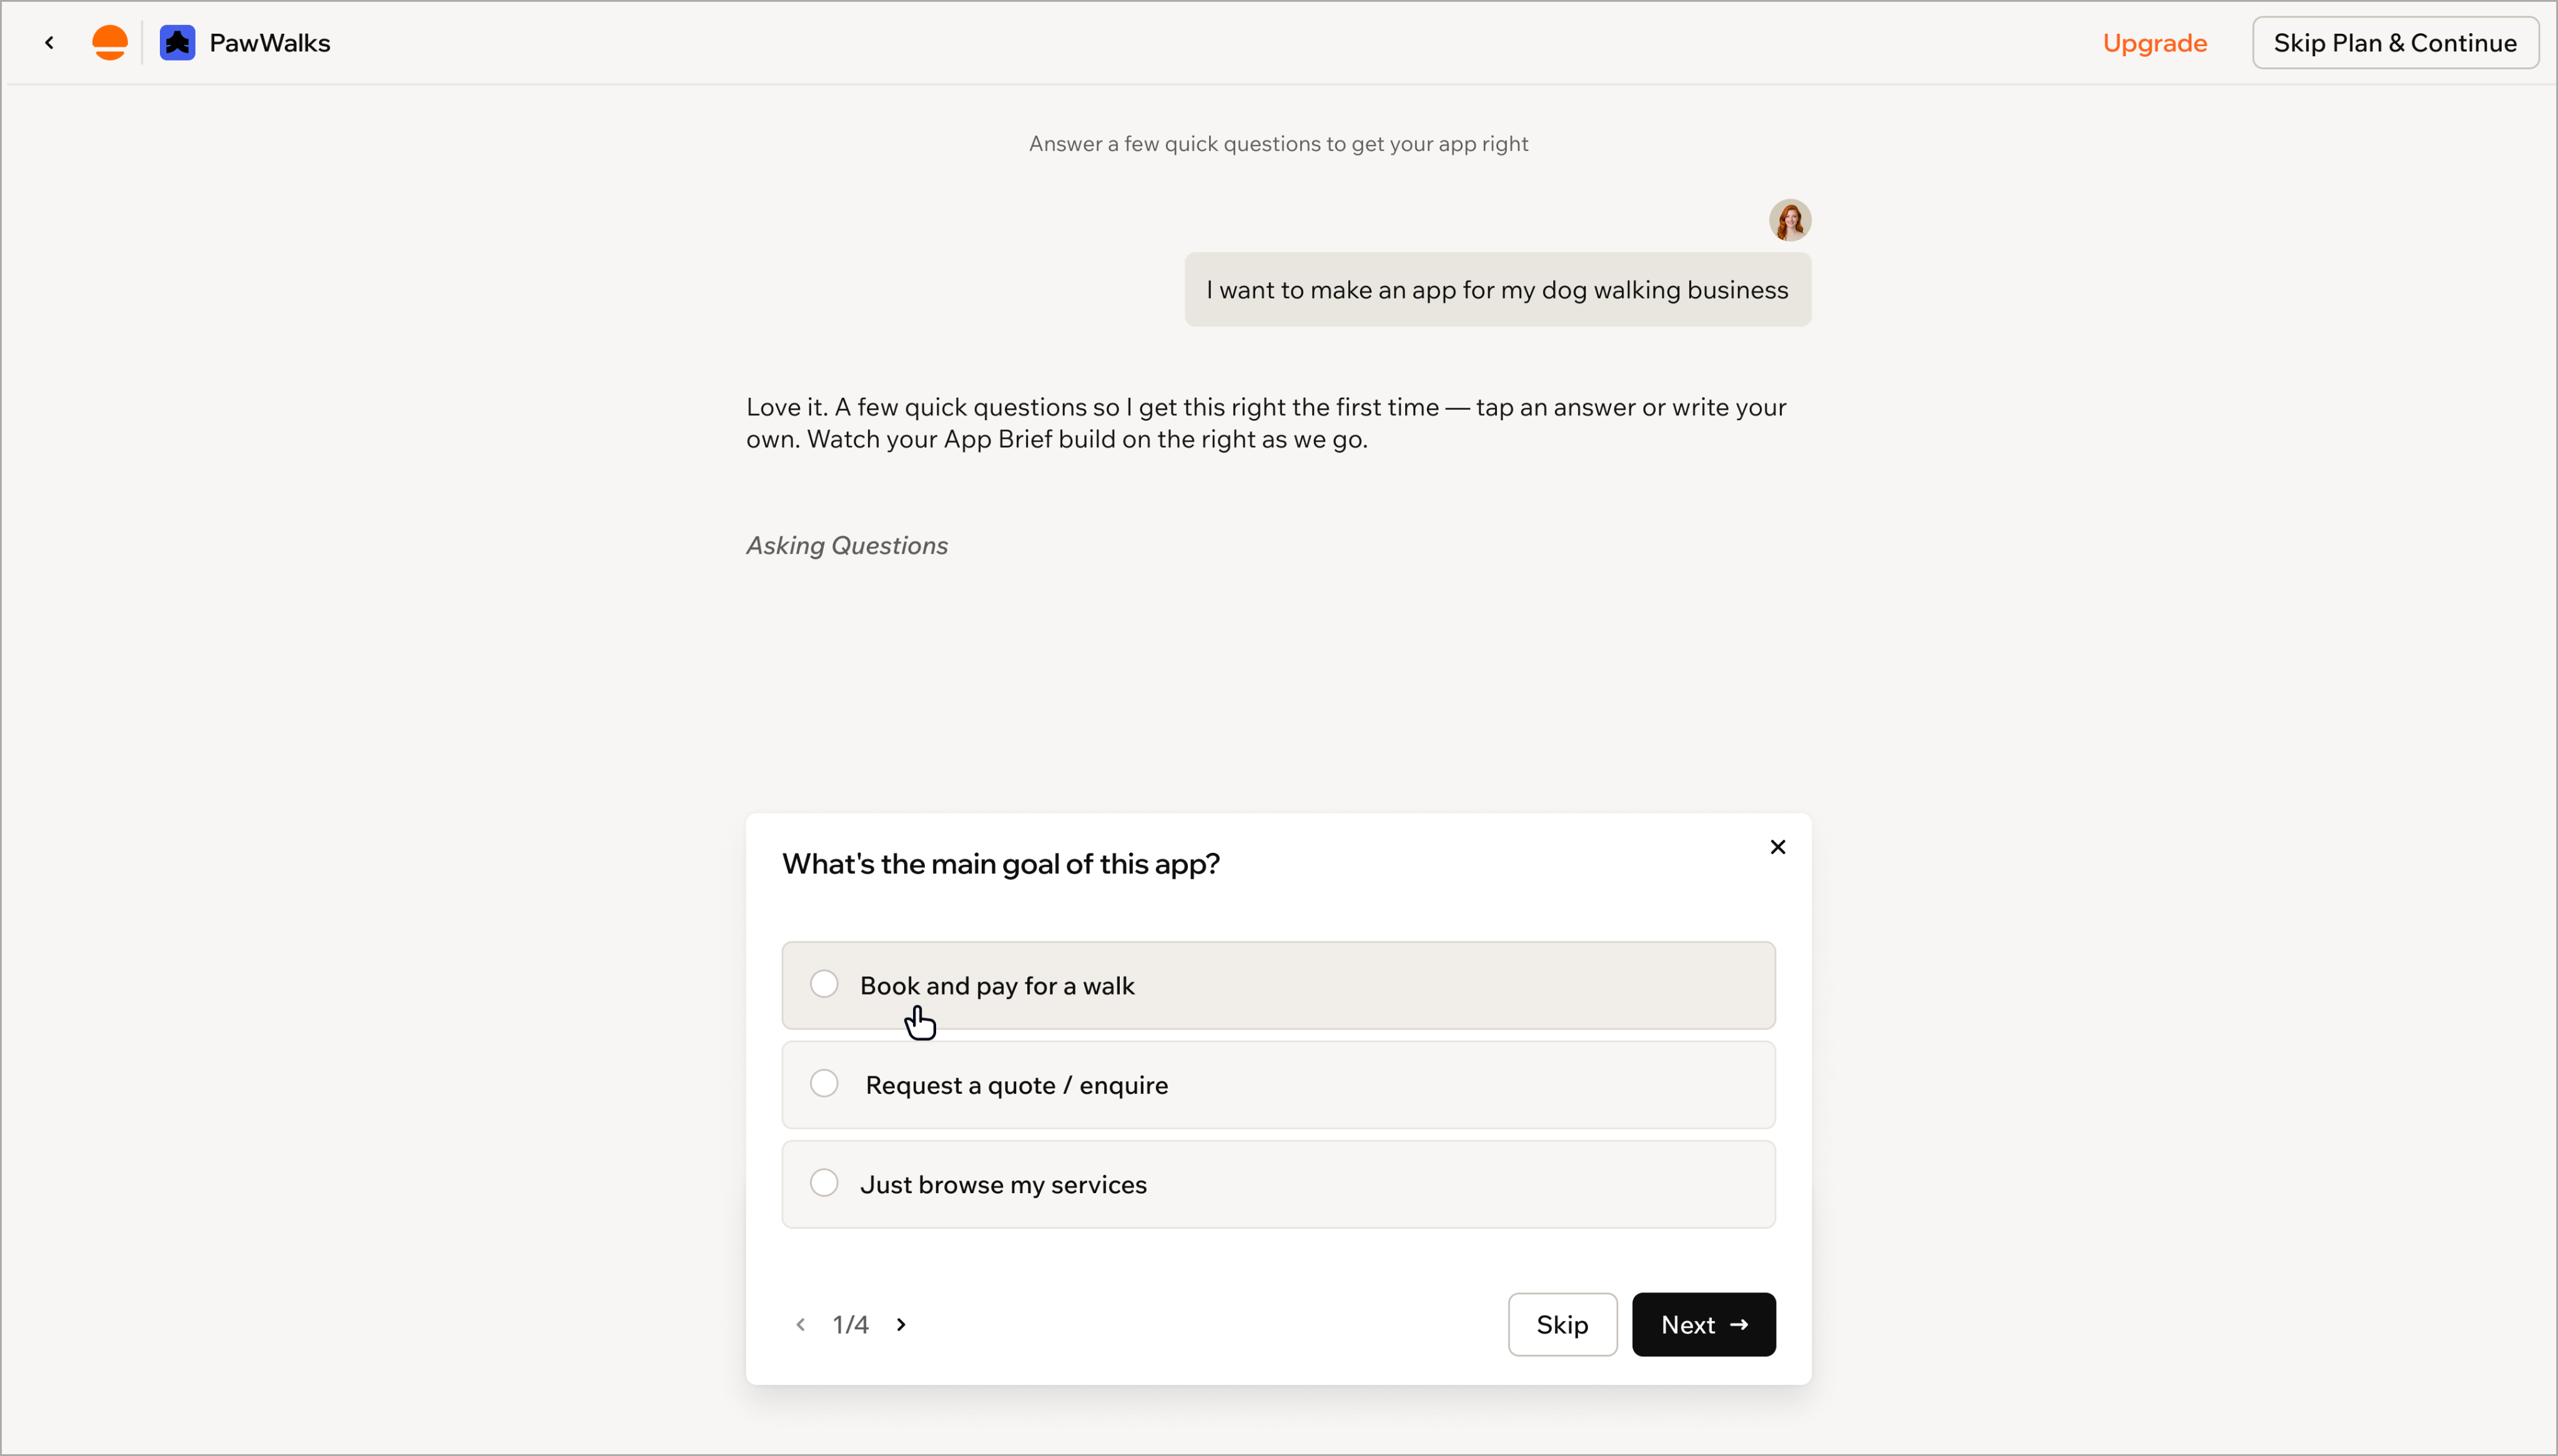The width and height of the screenshot is (2558, 1456).
Task: Go to the previous question arrow
Action: [x=800, y=1324]
